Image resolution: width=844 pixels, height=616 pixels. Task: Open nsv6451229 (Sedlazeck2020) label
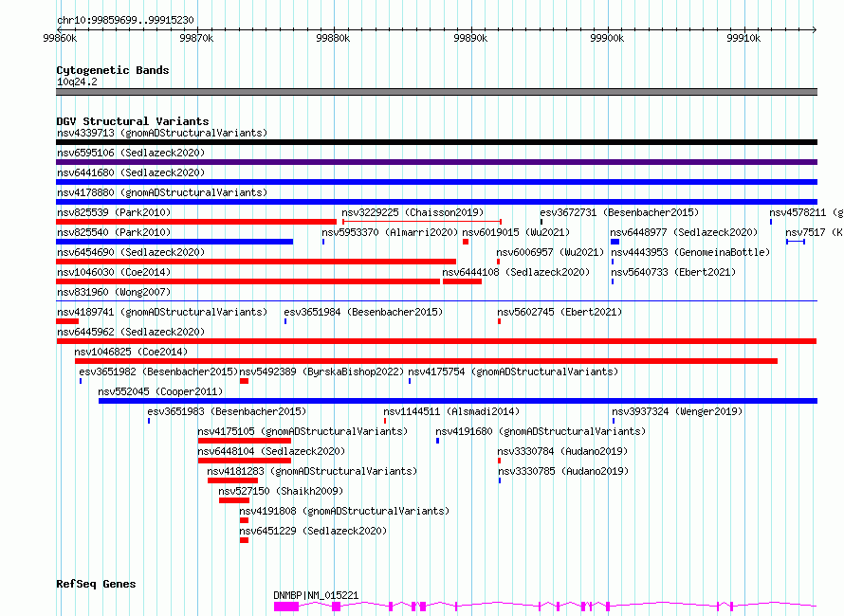[x=313, y=531]
